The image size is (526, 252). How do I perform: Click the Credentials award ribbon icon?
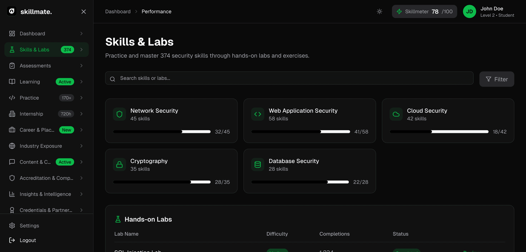tap(12, 210)
